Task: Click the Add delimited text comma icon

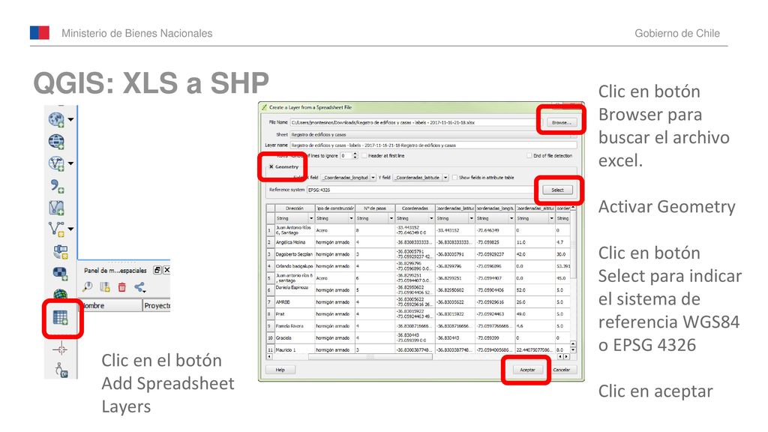Action: [57, 186]
